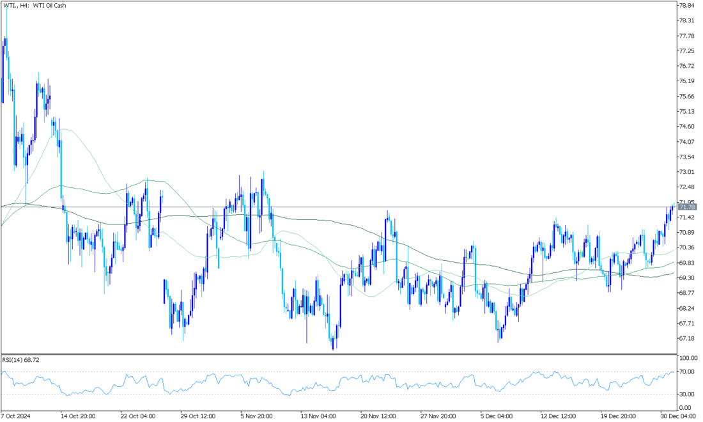Click the 76.19 price axis label
The image size is (703, 422).
[x=687, y=81]
